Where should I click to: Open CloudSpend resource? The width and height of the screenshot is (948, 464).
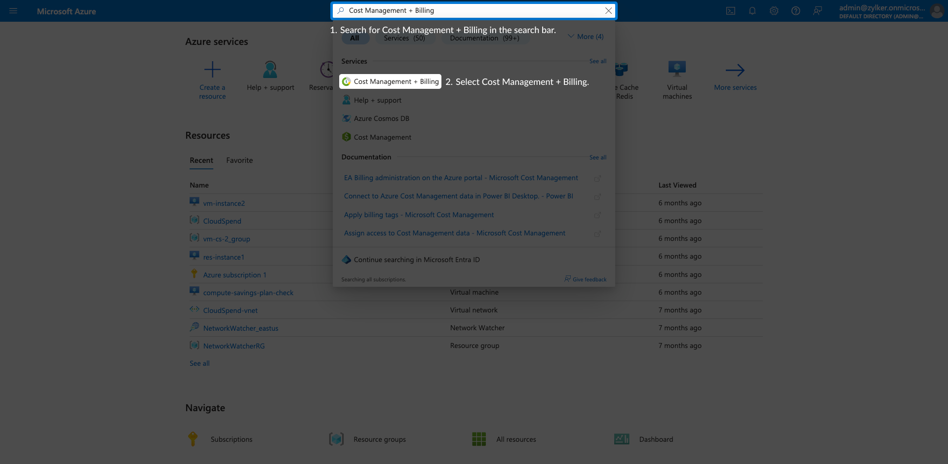click(222, 221)
